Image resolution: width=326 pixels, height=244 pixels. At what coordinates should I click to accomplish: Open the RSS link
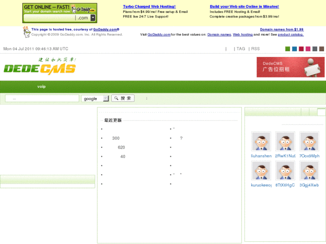255,49
